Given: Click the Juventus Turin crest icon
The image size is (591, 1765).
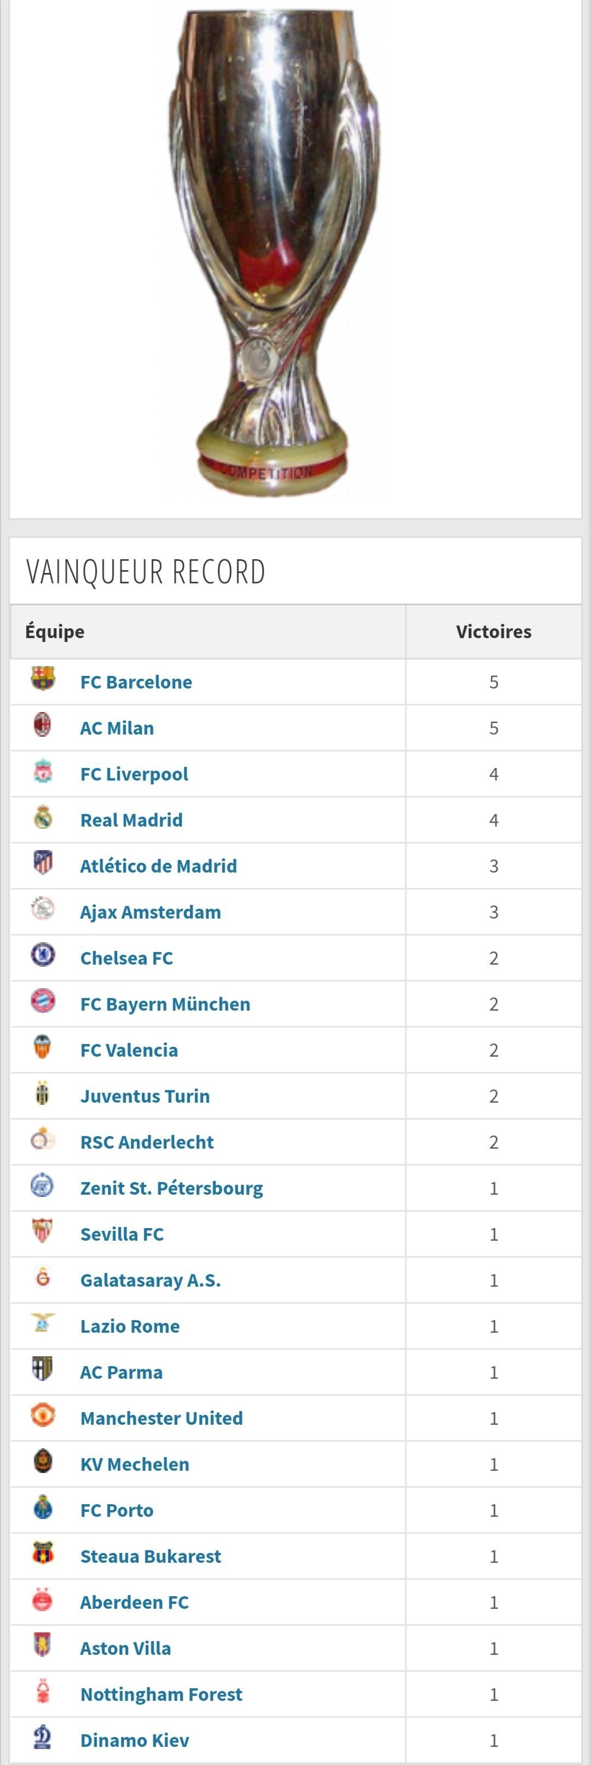Looking at the screenshot, I should [43, 1092].
